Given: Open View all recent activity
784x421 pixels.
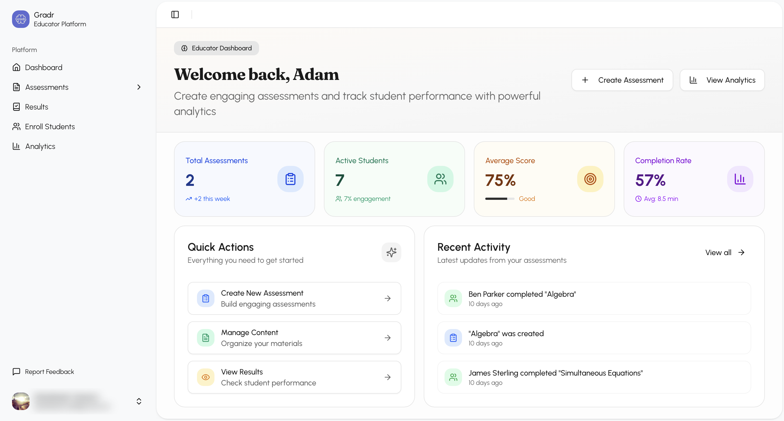Looking at the screenshot, I should pos(725,252).
